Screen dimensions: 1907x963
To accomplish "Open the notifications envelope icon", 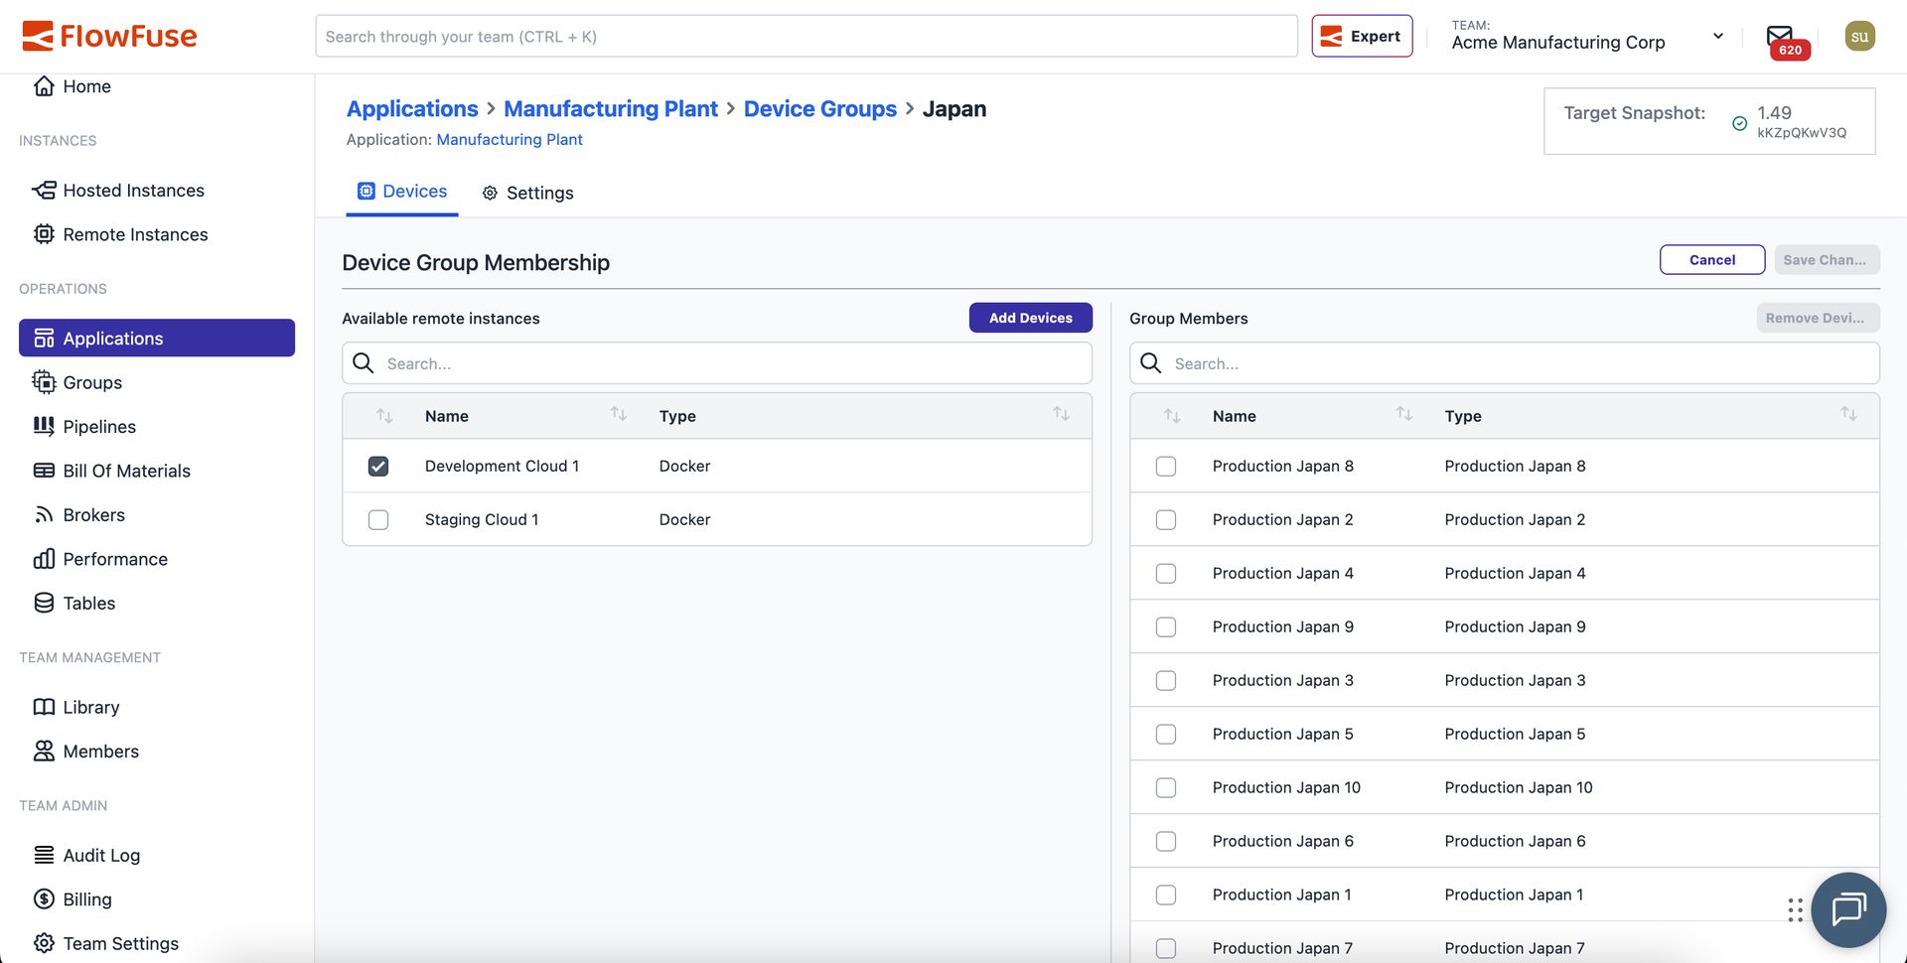I will pyautogui.click(x=1779, y=37).
